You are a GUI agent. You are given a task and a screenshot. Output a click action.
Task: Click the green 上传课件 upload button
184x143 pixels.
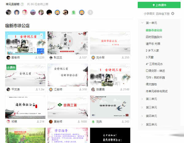coord(159,5)
